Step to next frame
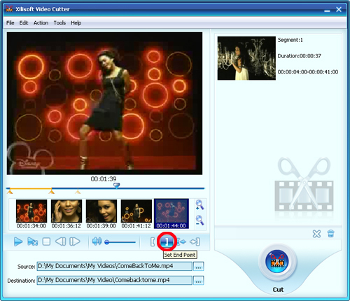The height and width of the screenshot is (301, 350). (x=75, y=241)
